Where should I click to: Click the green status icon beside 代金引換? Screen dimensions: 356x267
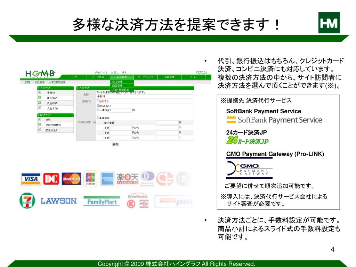[x=40, y=103]
